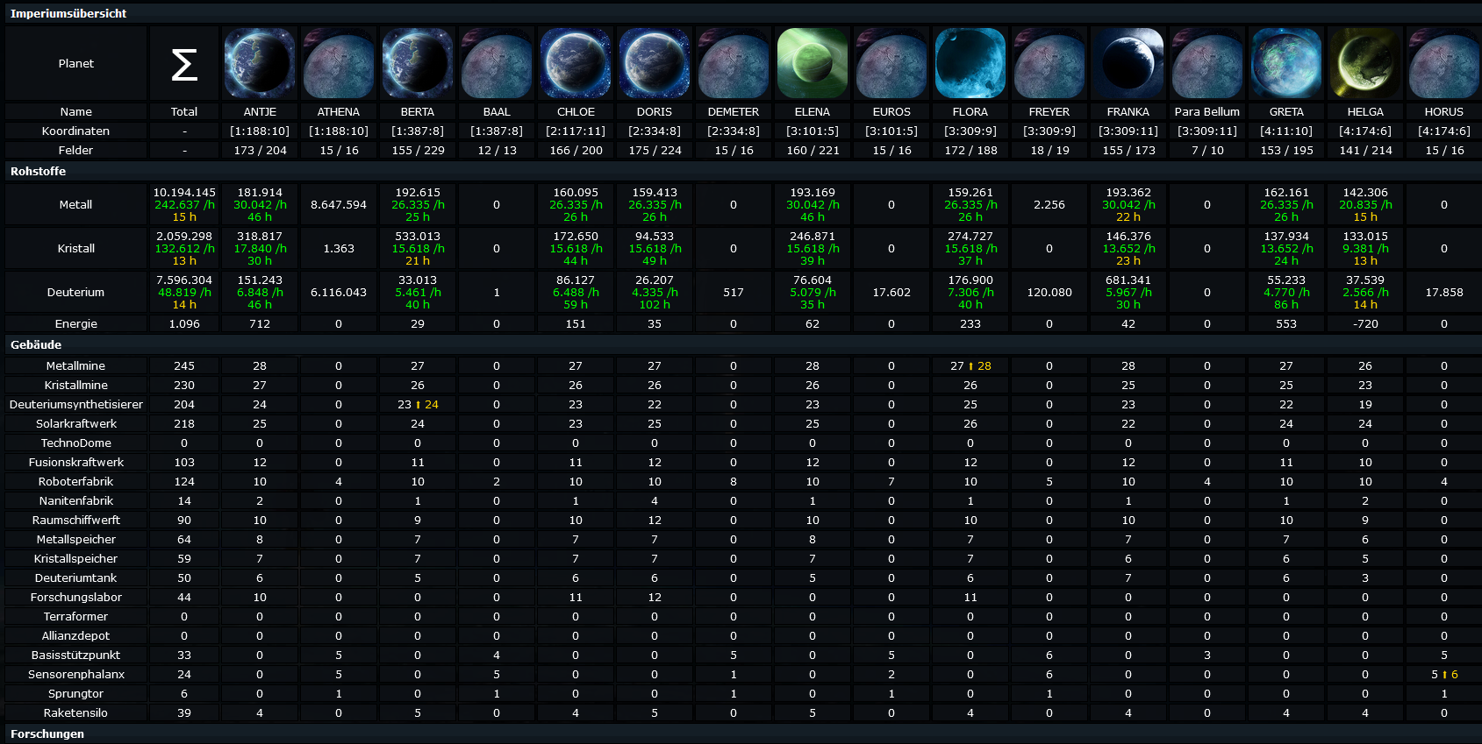Select the HELGA yellow-green planet image
This screenshot has height=744, width=1482.
(1364, 63)
